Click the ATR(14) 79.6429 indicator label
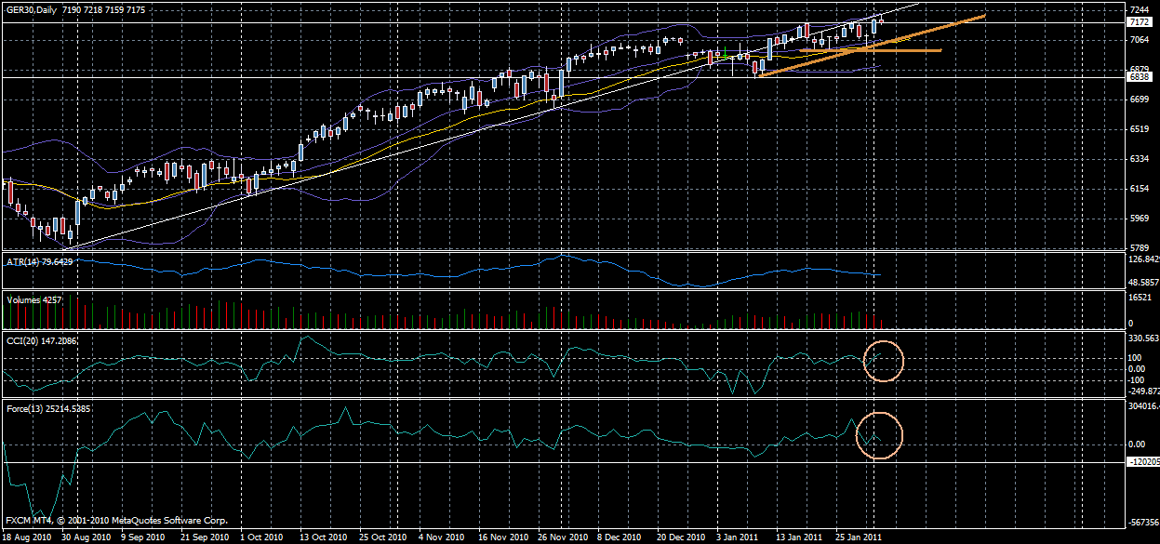This screenshot has height=544, width=1160. 37,259
